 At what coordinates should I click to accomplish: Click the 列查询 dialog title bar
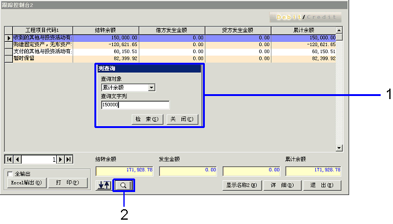(x=149, y=69)
